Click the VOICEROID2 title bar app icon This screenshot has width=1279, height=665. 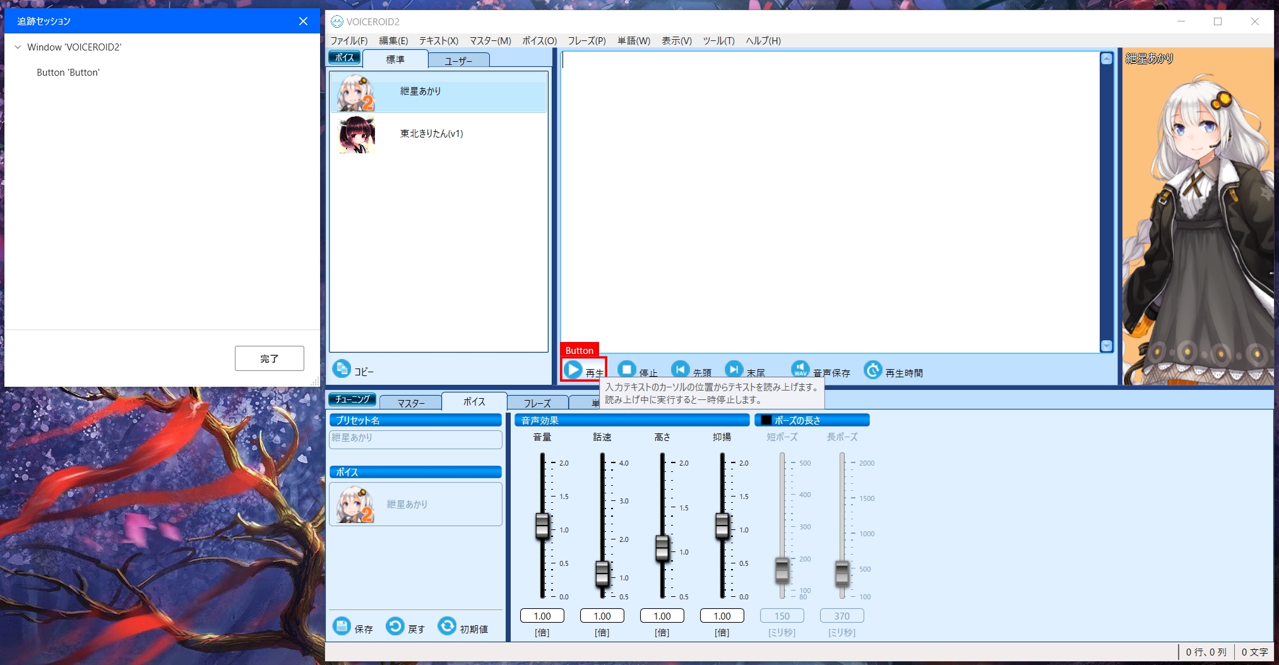[337, 21]
